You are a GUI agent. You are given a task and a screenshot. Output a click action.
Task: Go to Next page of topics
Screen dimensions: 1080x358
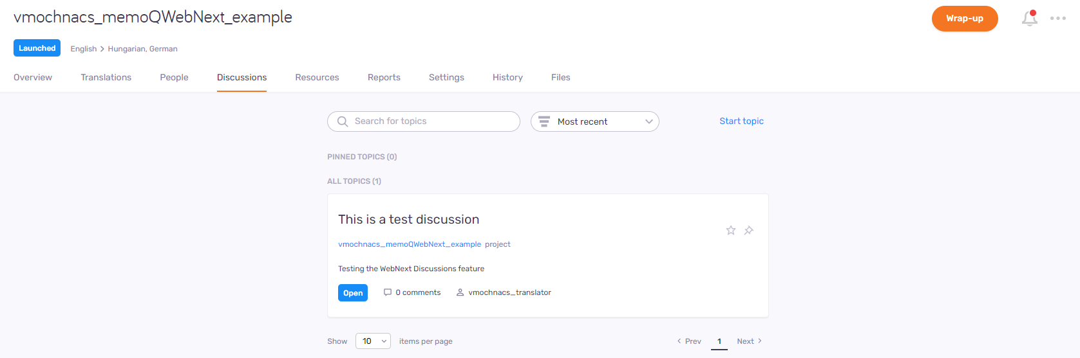tap(749, 341)
